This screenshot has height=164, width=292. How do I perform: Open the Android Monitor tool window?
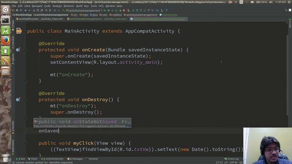click(52, 159)
